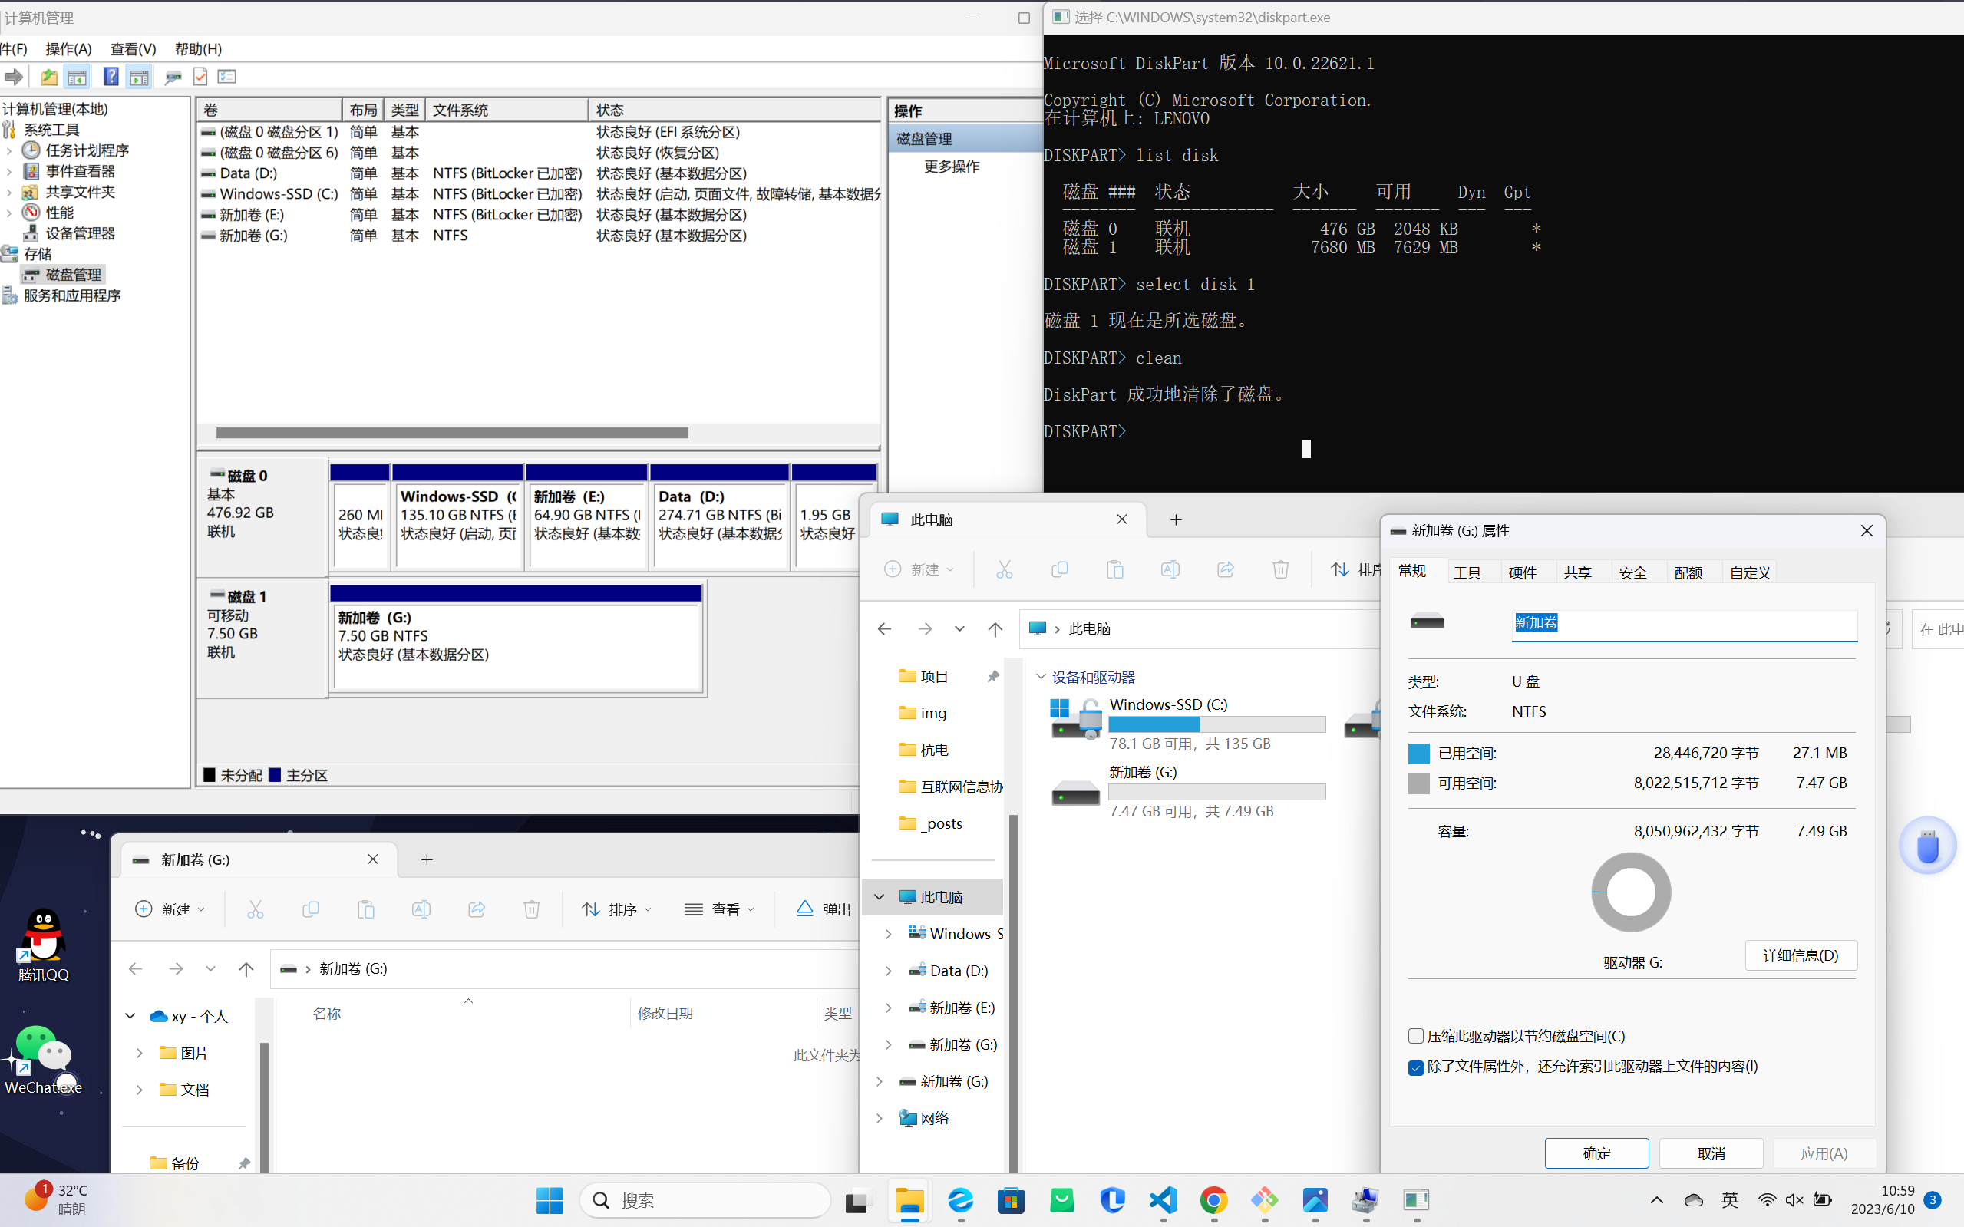Open 腾讯QQ desktop shortcut

[x=44, y=945]
